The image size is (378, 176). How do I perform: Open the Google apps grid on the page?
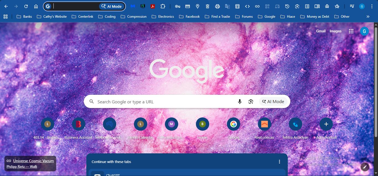351,31
